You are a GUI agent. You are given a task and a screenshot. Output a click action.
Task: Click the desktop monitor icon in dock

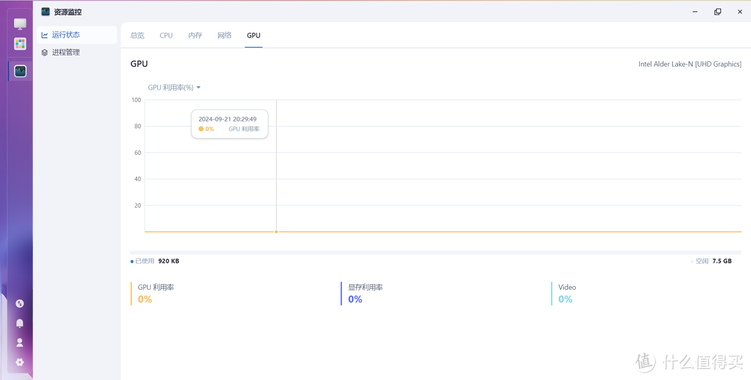20,24
